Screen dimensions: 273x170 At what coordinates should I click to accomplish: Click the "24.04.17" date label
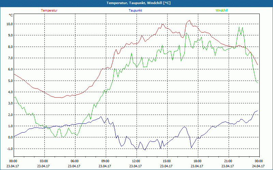tap(258, 166)
